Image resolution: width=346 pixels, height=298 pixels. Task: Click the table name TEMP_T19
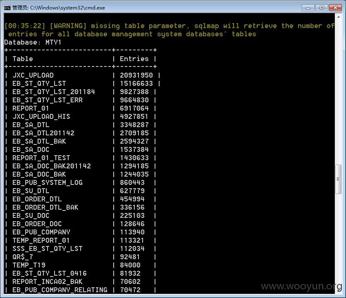29,265
